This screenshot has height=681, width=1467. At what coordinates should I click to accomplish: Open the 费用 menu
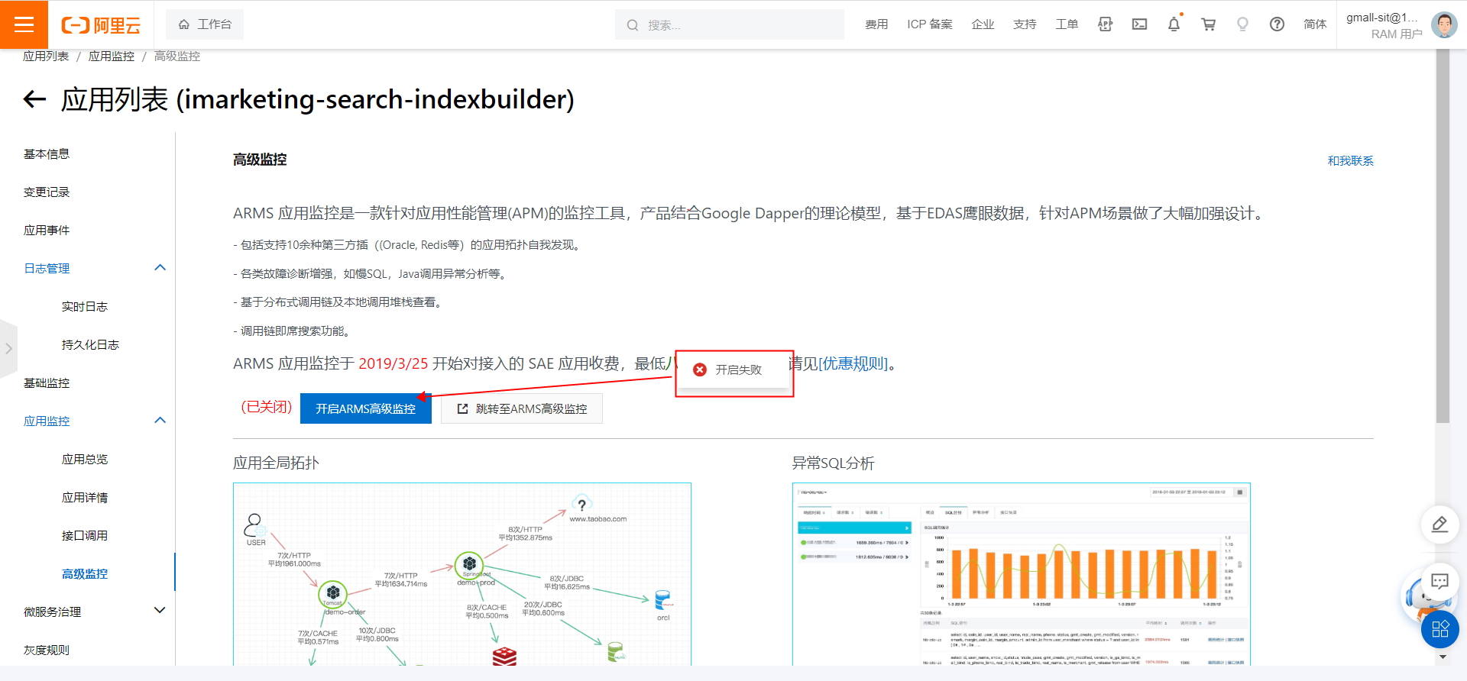[876, 24]
